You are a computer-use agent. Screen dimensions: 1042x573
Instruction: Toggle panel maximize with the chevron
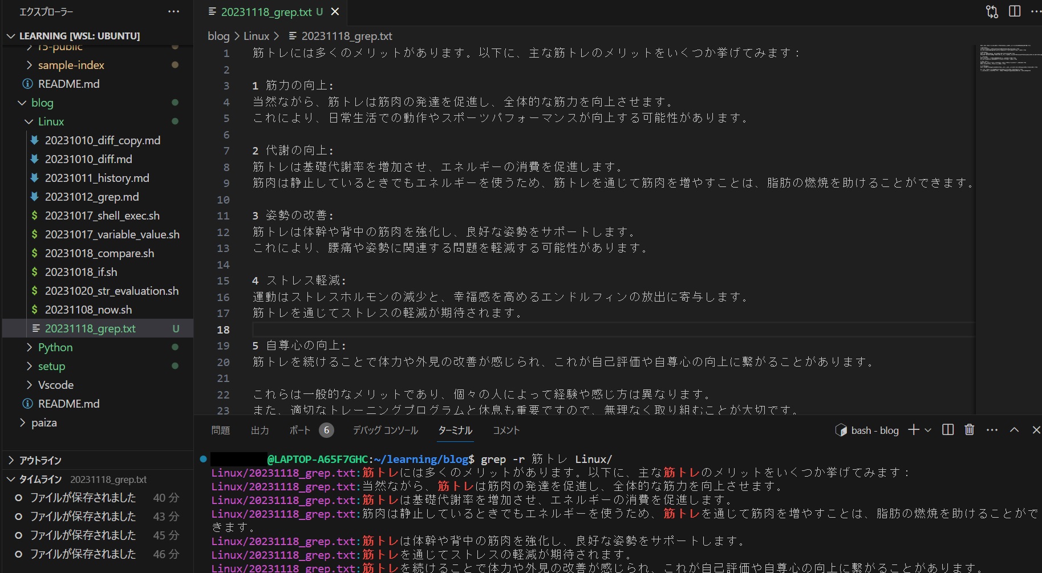[x=1014, y=430]
